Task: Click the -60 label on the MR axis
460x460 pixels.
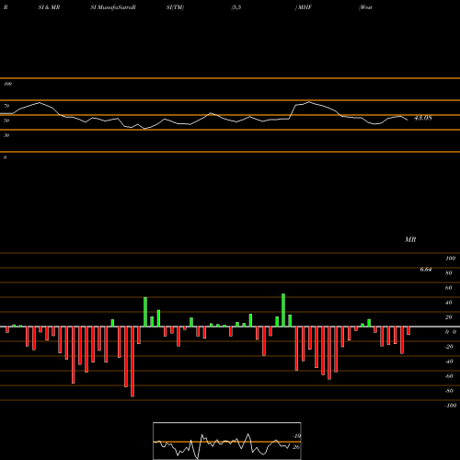Action: point(449,376)
